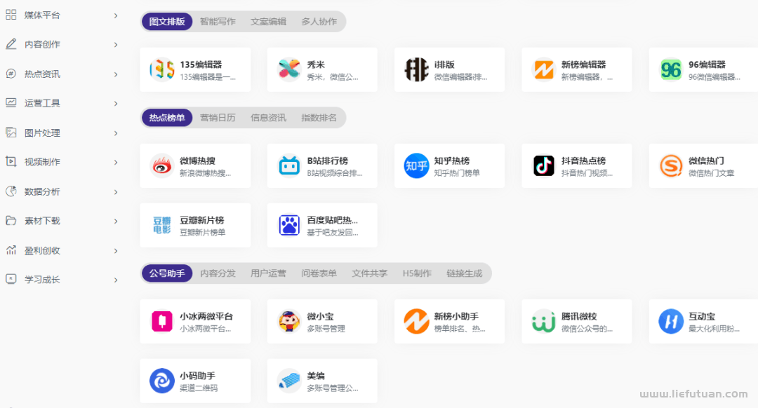The height and width of the screenshot is (408, 758).
Task: Expand the 内容创作 chevron arrow
Action: coord(116,45)
